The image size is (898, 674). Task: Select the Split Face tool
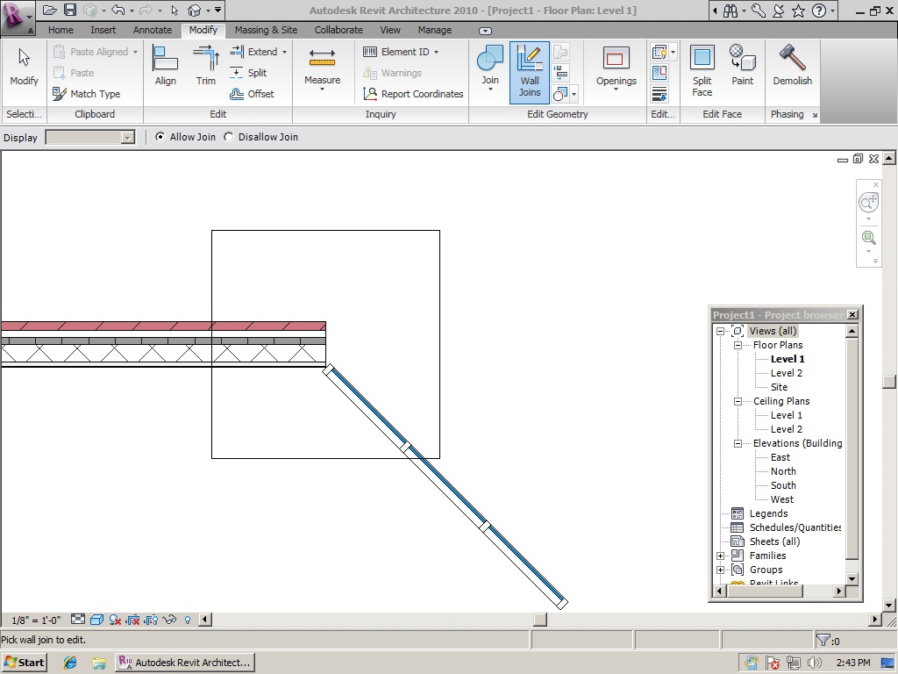(x=702, y=71)
